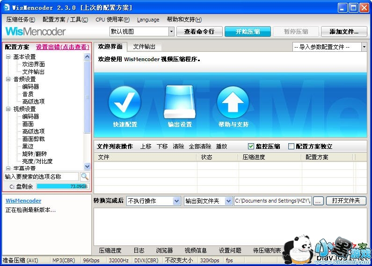
Task: Click 下移 in file list operations
Action: [162, 147]
